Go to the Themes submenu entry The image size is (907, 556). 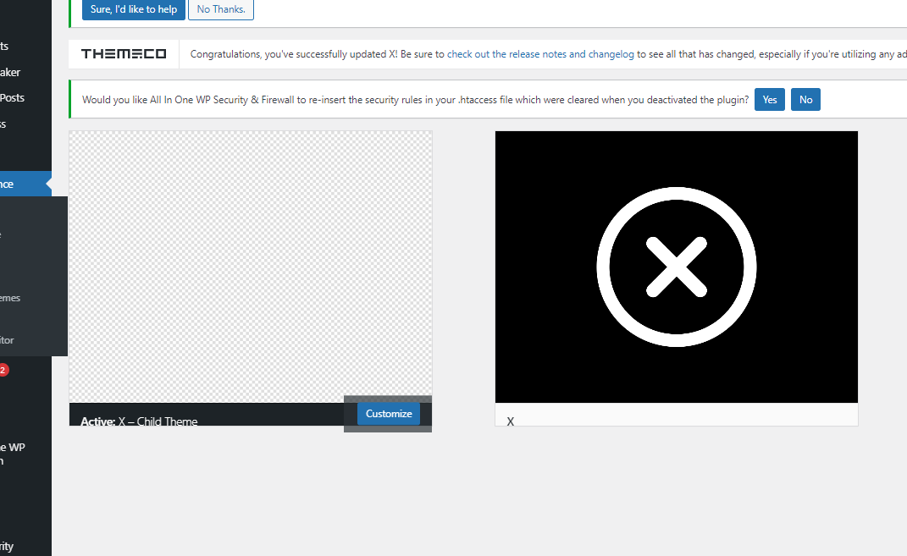point(10,298)
